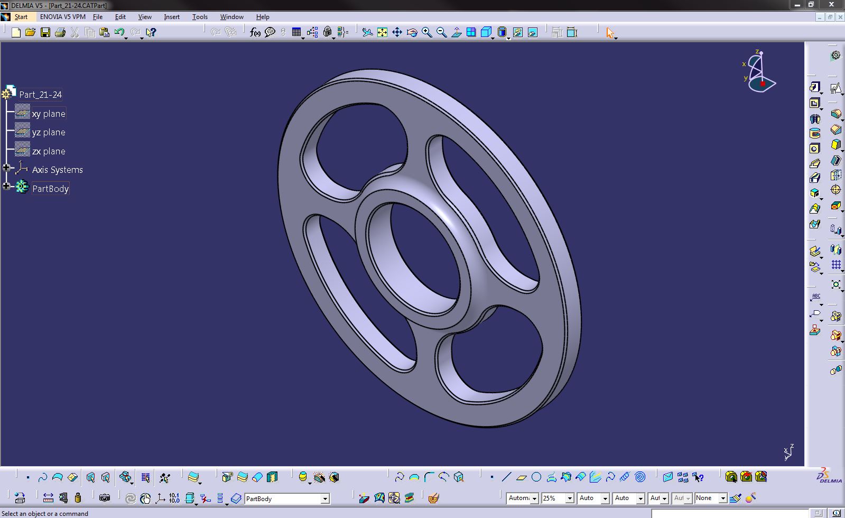Click the Spiral tool in bottom toolbar
845x518 pixels.
[x=640, y=477]
